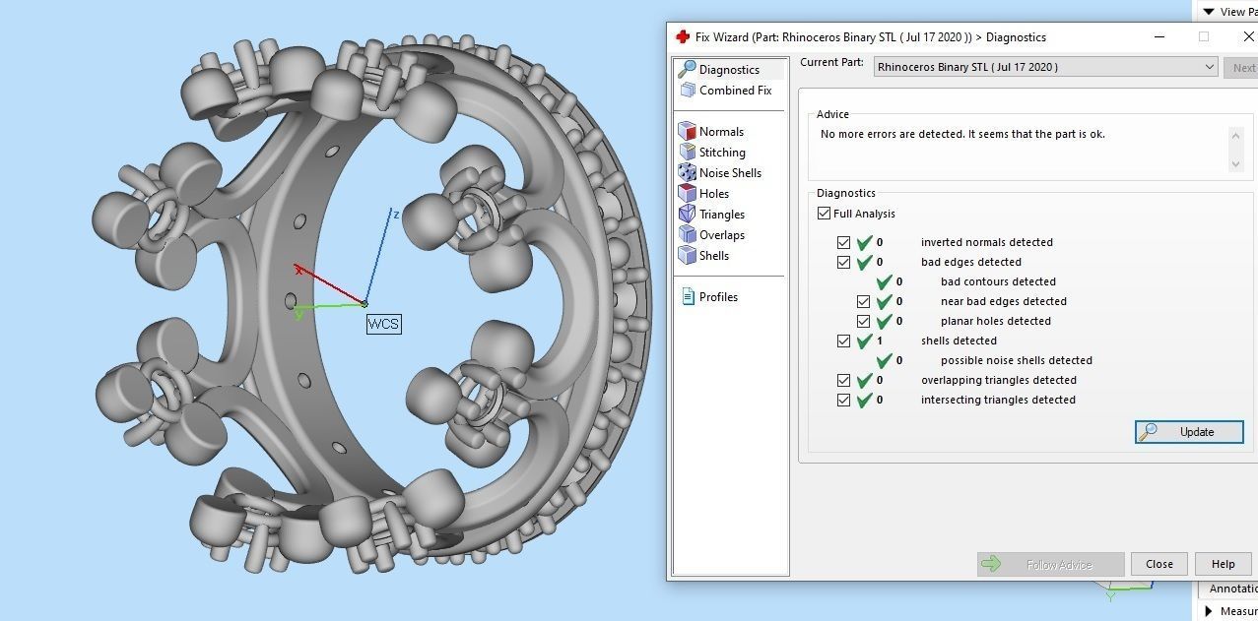This screenshot has height=621, width=1258.
Task: Toggle shells detected checkbox
Action: [843, 341]
